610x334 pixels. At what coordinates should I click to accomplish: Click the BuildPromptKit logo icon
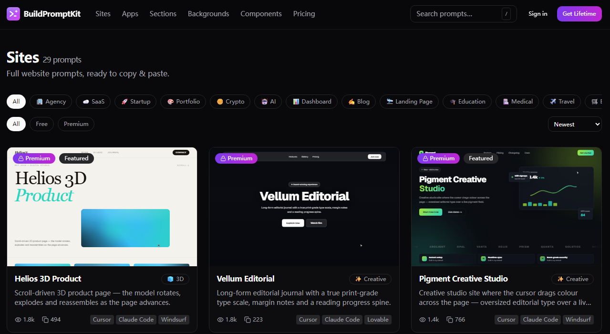point(13,14)
